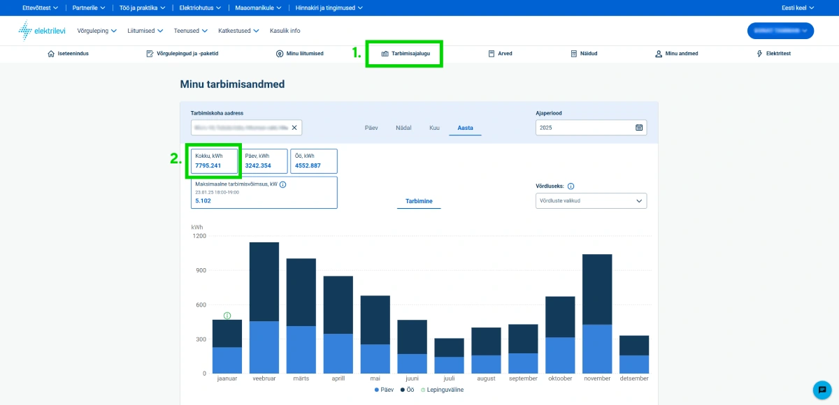Click the Tarbimiskoha aadress input field
Viewport: 839px width, 405px height.
point(239,128)
